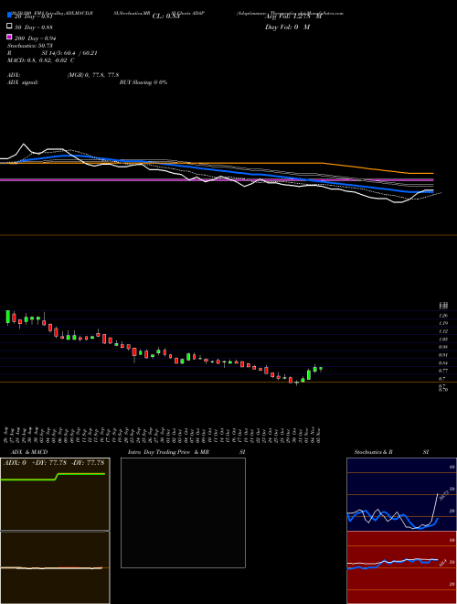
Task: Click the 'ADX & MACD' panel title
Action: click(29, 452)
